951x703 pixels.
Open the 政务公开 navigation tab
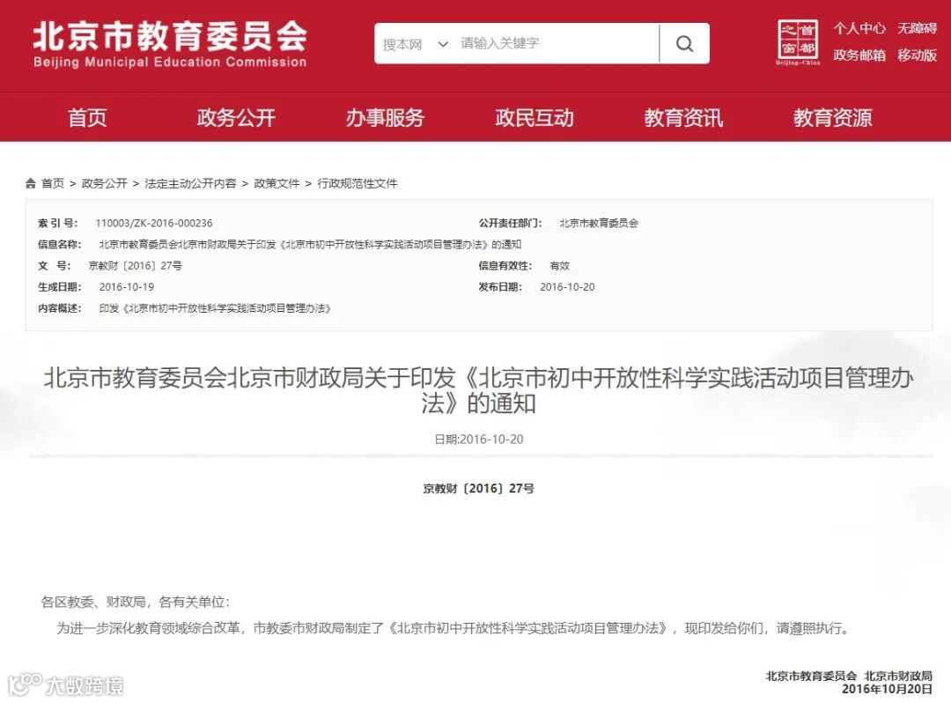point(236,118)
